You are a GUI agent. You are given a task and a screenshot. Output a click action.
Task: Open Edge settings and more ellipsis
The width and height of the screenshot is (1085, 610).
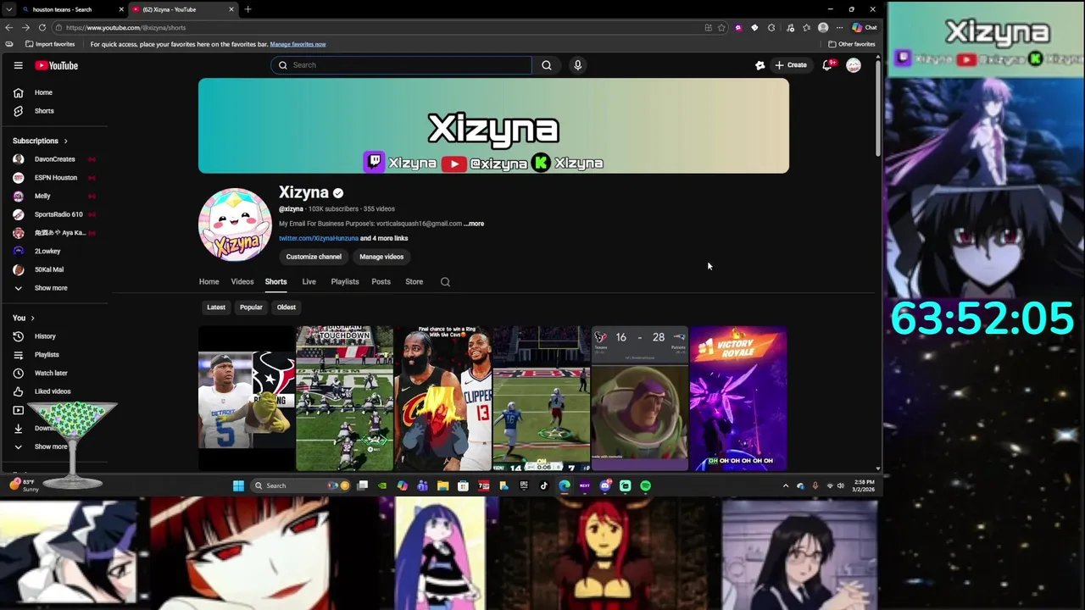pos(839,27)
